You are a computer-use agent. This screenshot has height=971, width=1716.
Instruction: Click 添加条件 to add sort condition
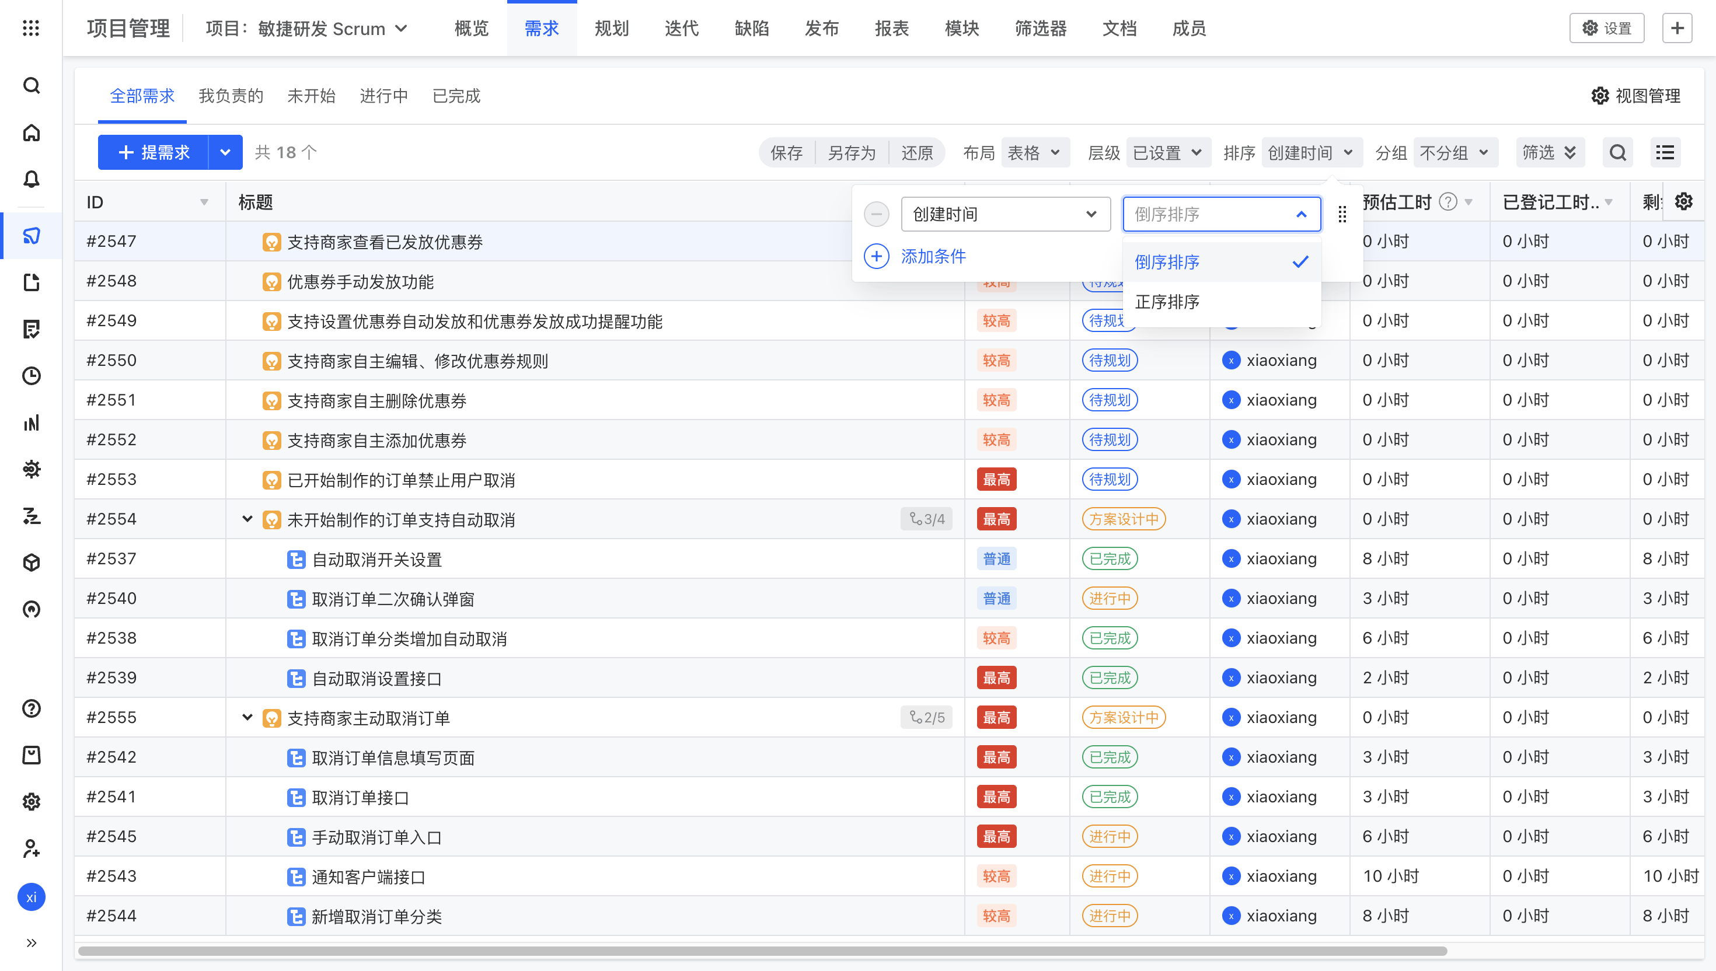pos(915,256)
